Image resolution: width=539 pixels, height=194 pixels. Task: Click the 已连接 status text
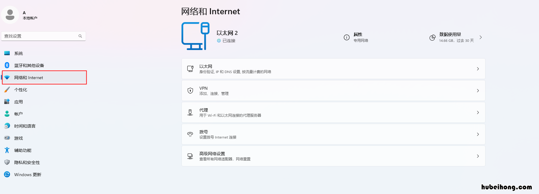coord(229,41)
